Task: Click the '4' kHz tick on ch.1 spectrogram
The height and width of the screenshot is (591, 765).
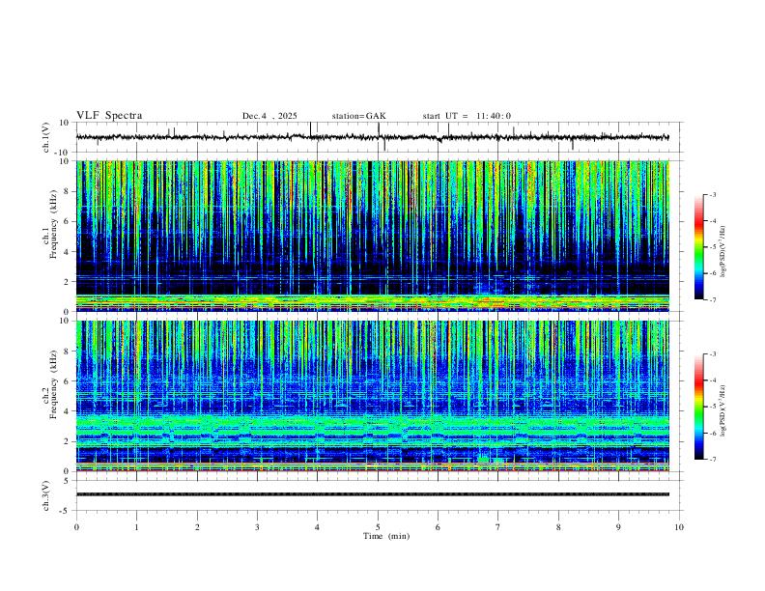Action: pyautogui.click(x=67, y=252)
